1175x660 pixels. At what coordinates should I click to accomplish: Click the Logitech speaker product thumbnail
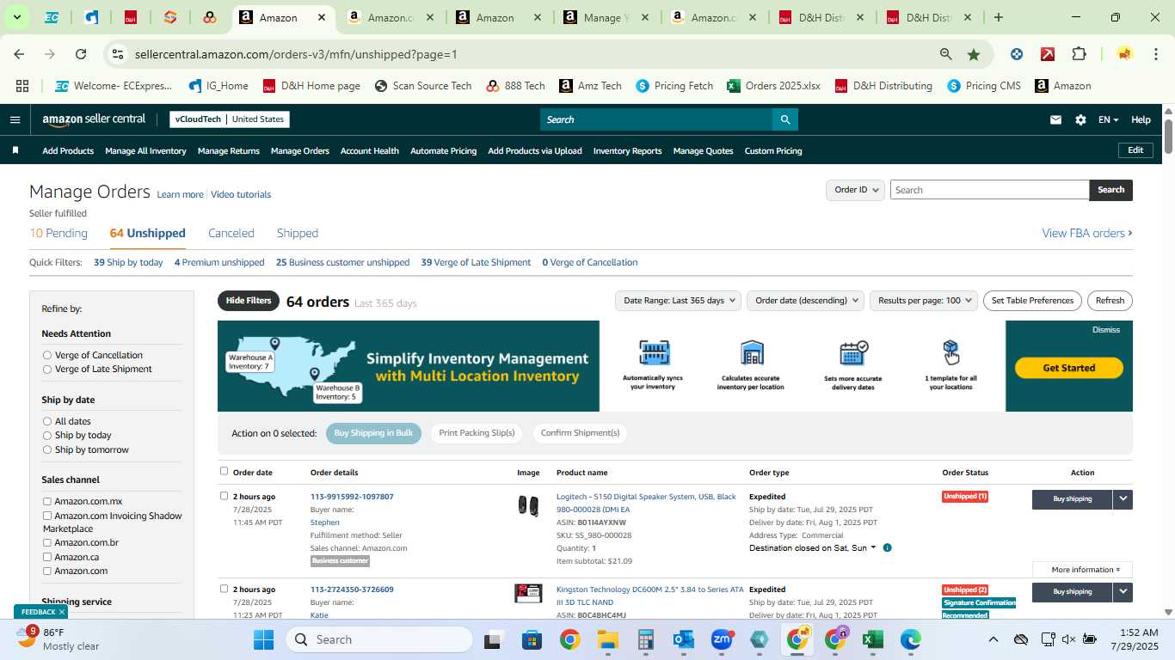tap(528, 506)
